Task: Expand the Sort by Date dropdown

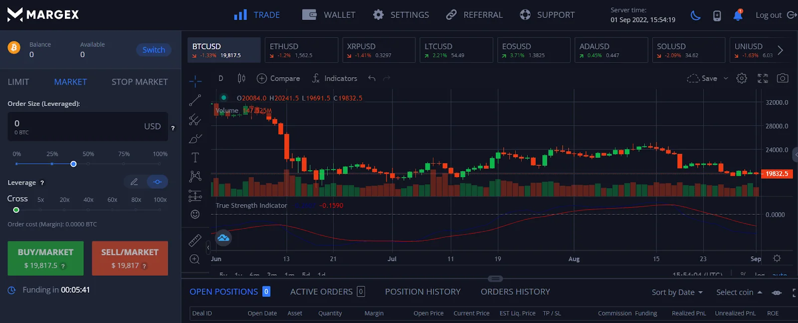Action: (677, 292)
